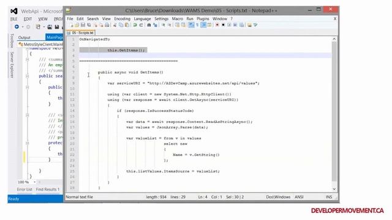Switch to the Output tab in Visual Studio
The image size is (392, 220).
tap(24, 37)
